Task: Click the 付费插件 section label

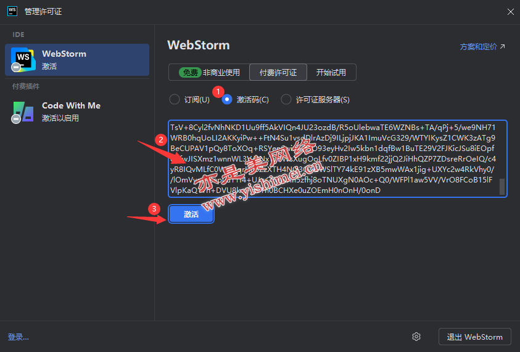Action: tap(26, 86)
